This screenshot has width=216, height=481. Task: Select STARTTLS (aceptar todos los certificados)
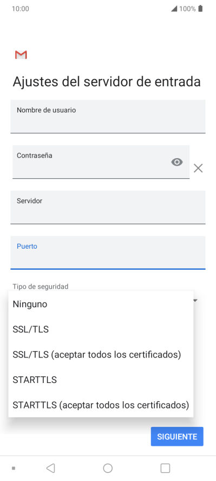coord(101,405)
